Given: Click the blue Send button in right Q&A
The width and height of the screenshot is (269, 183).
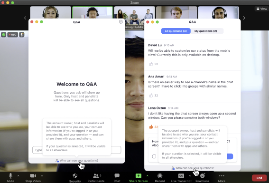Looking at the screenshot, I should pyautogui.click(x=230, y=156).
